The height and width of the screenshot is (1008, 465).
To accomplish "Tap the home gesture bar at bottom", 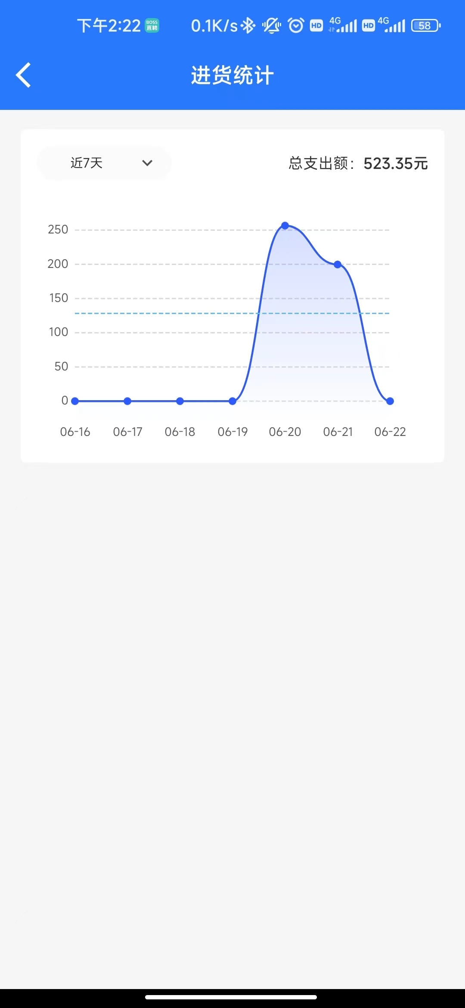I will pyautogui.click(x=231, y=997).
